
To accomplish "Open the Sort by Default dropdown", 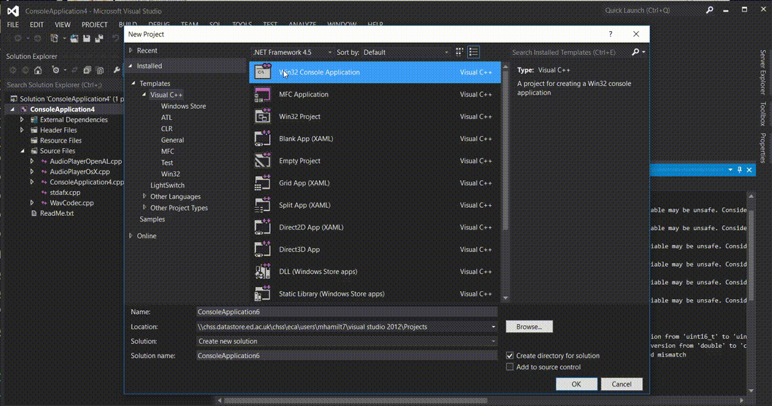I will pos(406,52).
